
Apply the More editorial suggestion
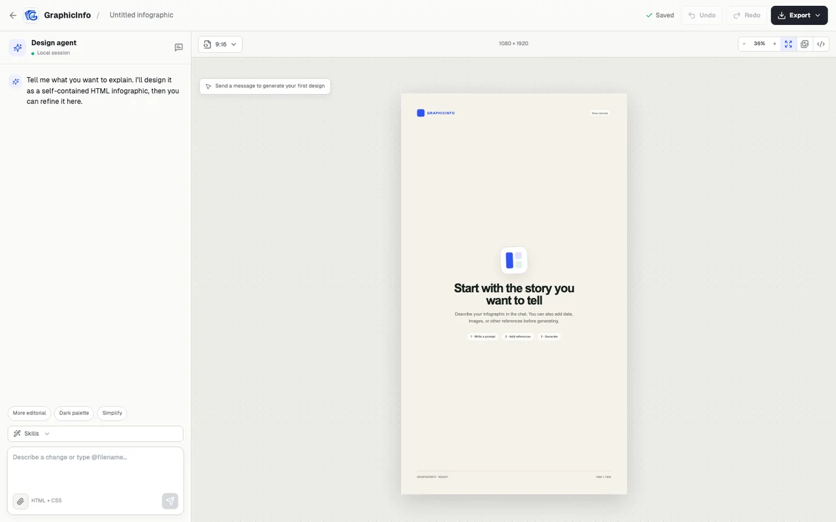pos(29,413)
